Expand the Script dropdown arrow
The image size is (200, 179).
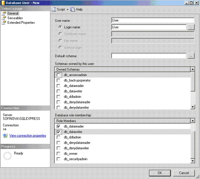coord(68,9)
